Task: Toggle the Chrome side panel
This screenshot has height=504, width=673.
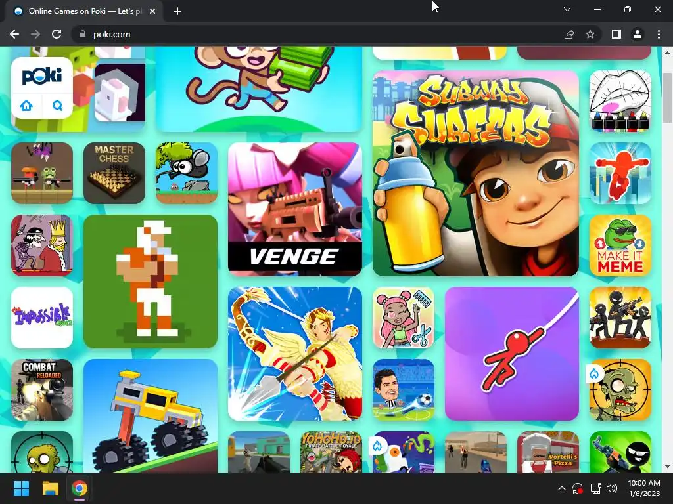Action: 616,34
